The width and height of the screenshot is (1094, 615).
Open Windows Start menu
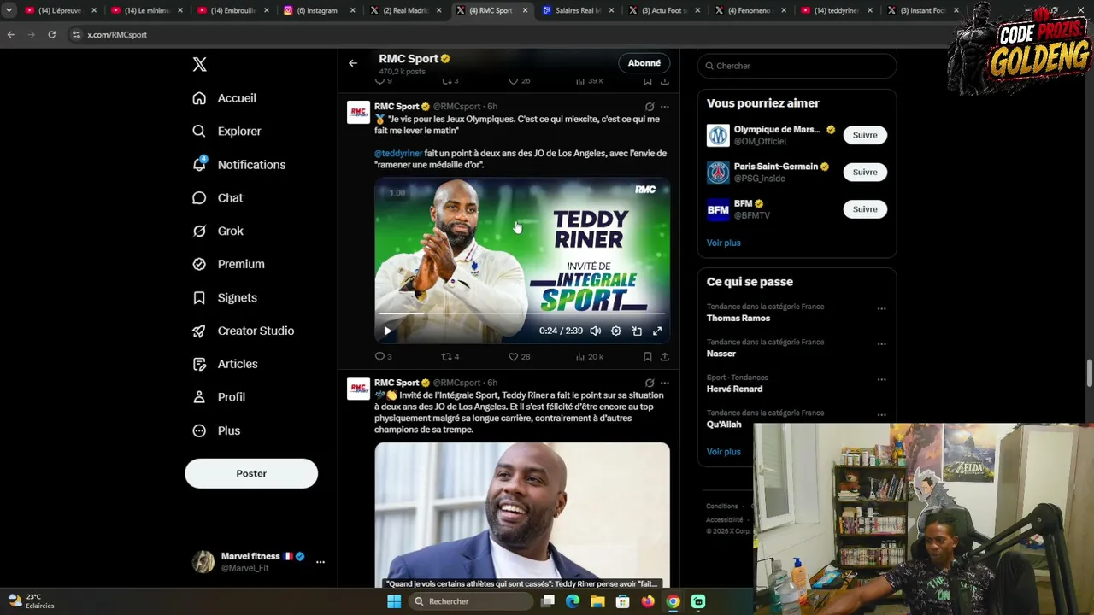coord(394,601)
